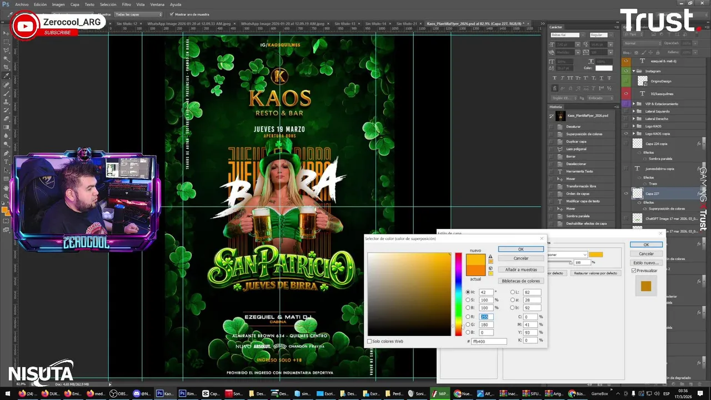The image size is (711, 400).
Task: Select the Zoom tool
Action: 6,196
